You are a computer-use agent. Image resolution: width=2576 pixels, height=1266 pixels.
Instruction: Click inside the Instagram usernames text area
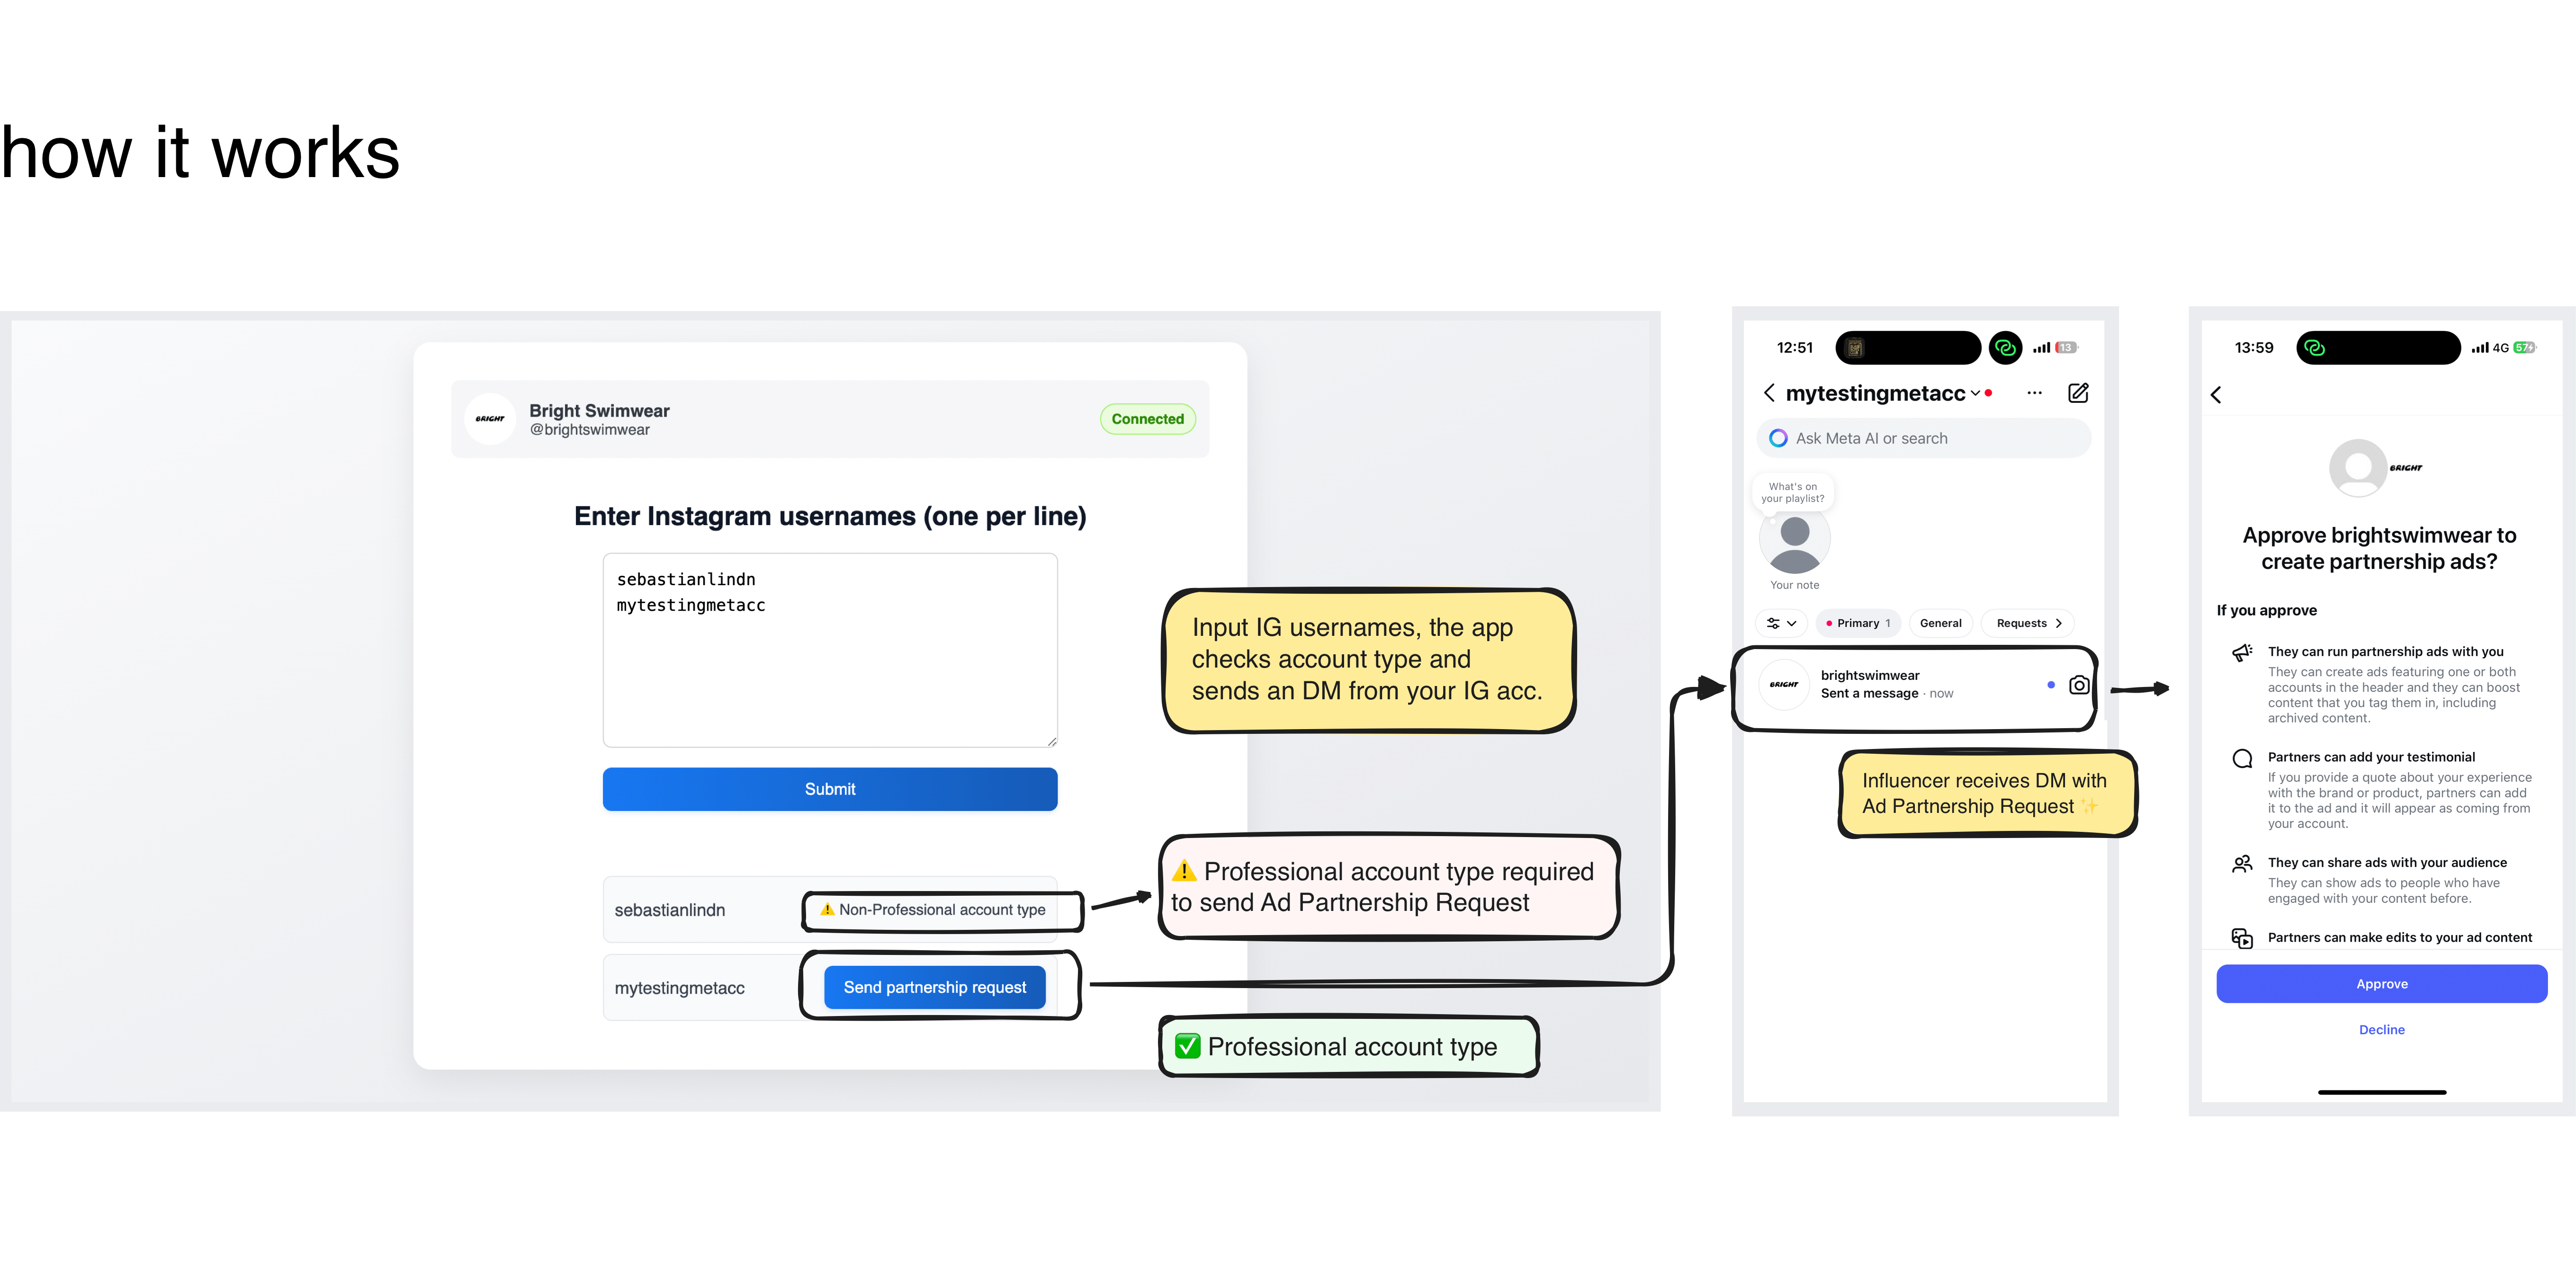[829, 650]
